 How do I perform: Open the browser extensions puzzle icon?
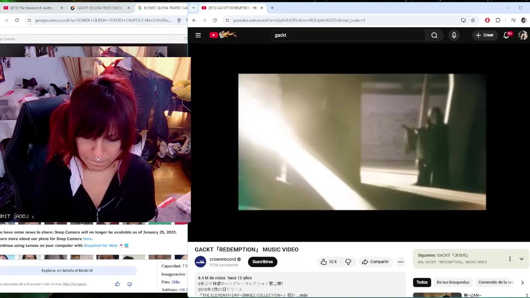tap(498, 20)
